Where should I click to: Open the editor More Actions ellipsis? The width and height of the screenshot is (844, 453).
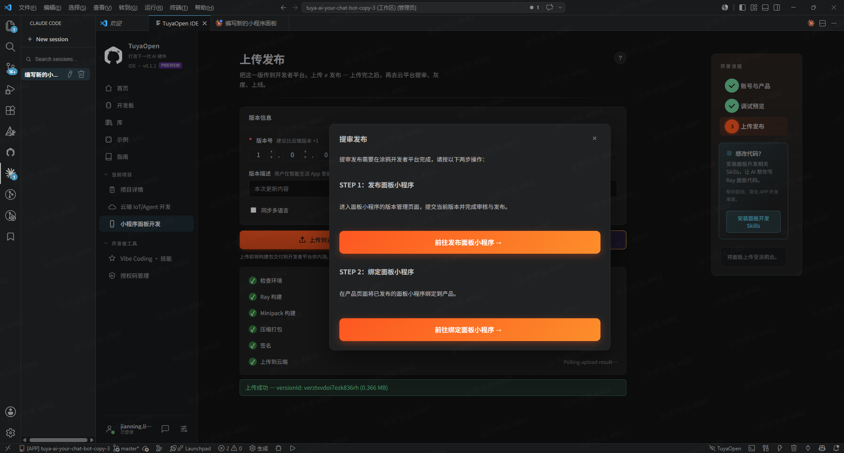click(x=834, y=23)
